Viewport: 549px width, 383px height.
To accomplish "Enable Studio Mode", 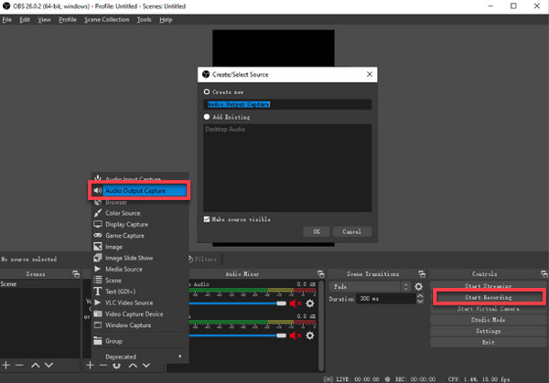I will [488, 320].
